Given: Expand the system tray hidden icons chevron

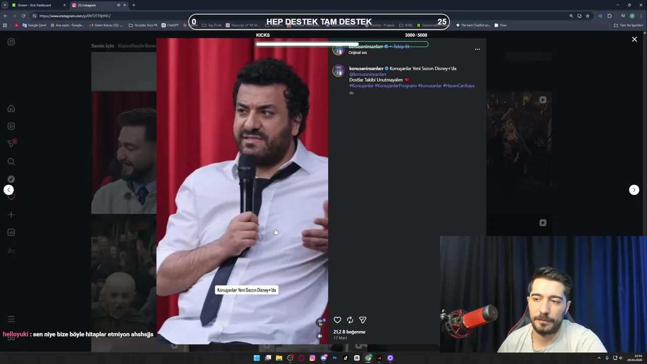Looking at the screenshot, I should click(599, 358).
